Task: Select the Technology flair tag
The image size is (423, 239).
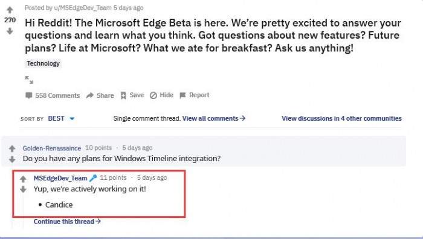Action: pos(43,63)
